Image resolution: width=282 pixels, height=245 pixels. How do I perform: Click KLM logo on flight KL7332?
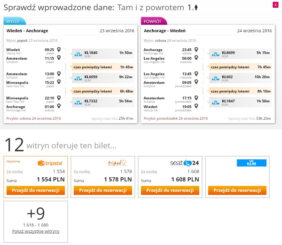tap(78, 103)
